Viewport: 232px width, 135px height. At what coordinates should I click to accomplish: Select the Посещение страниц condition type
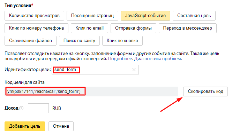[x=92, y=16]
